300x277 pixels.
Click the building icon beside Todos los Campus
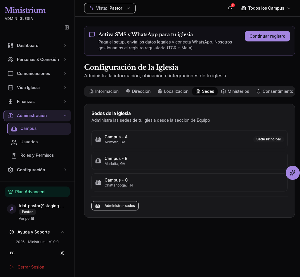(244, 8)
